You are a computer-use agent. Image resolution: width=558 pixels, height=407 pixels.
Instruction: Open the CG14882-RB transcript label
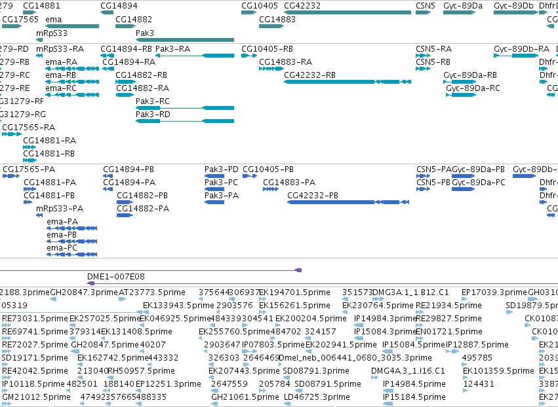point(141,75)
